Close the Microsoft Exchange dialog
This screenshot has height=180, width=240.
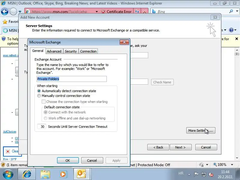pyautogui.click(x=124, y=42)
